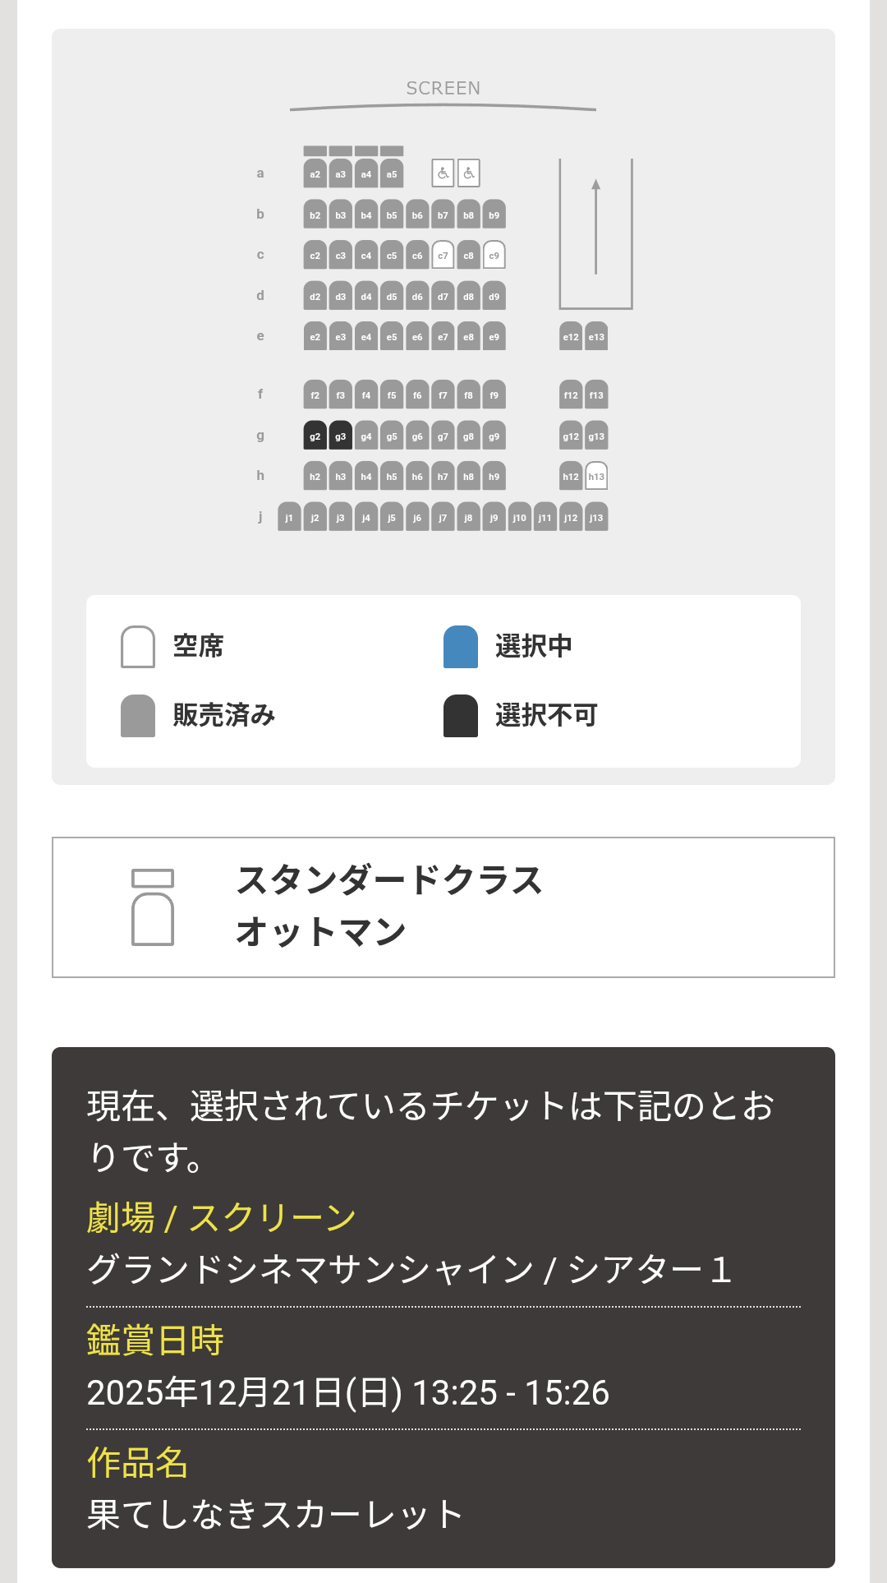Select available seat c9
887x1583 pixels.
(x=494, y=256)
